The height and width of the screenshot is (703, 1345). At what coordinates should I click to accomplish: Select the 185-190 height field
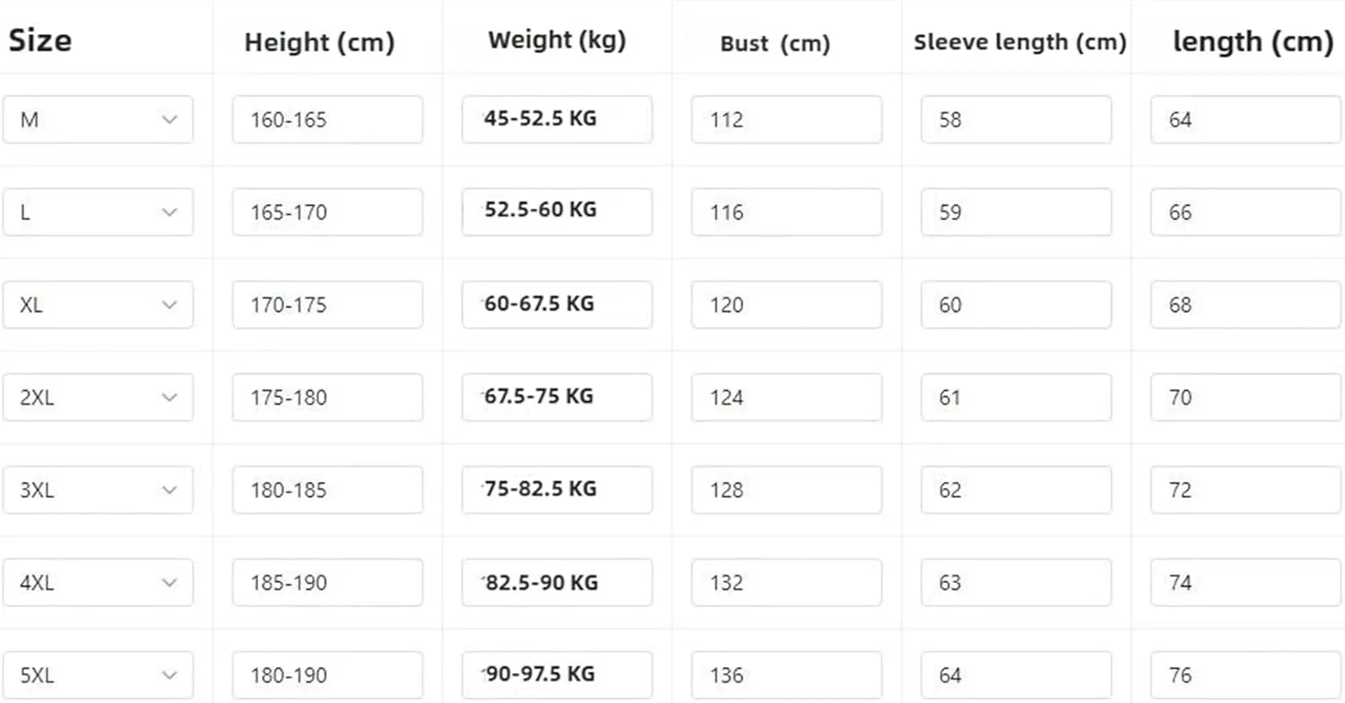point(327,582)
